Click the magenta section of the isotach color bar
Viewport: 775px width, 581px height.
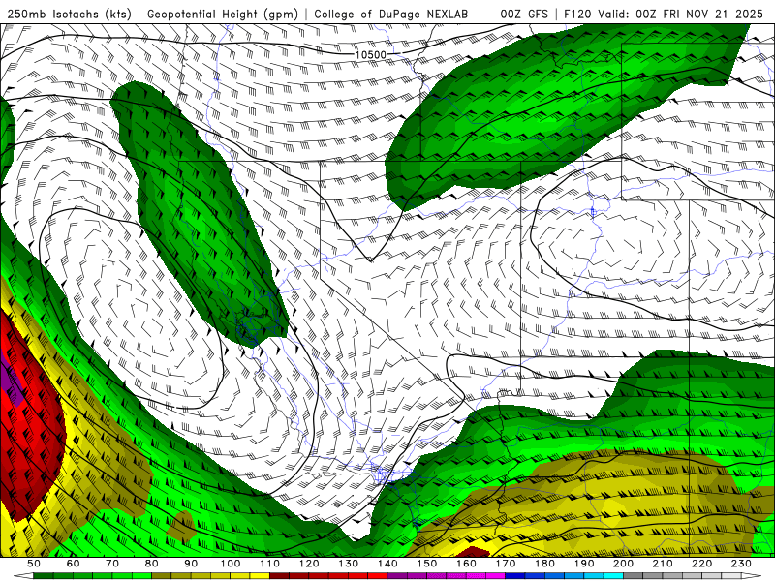pyautogui.click(x=496, y=576)
